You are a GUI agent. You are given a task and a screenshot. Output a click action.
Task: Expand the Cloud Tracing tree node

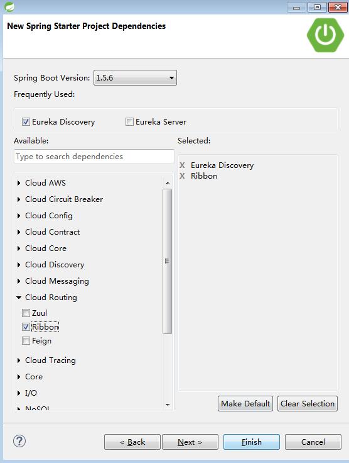[19, 360]
